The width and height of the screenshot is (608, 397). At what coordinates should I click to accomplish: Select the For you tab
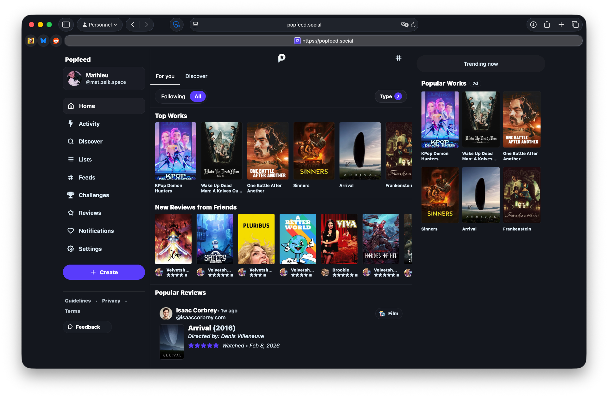point(165,76)
